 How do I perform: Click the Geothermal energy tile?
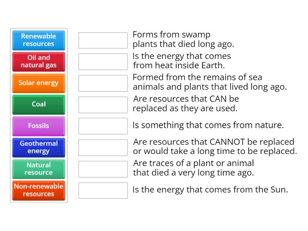(38, 147)
